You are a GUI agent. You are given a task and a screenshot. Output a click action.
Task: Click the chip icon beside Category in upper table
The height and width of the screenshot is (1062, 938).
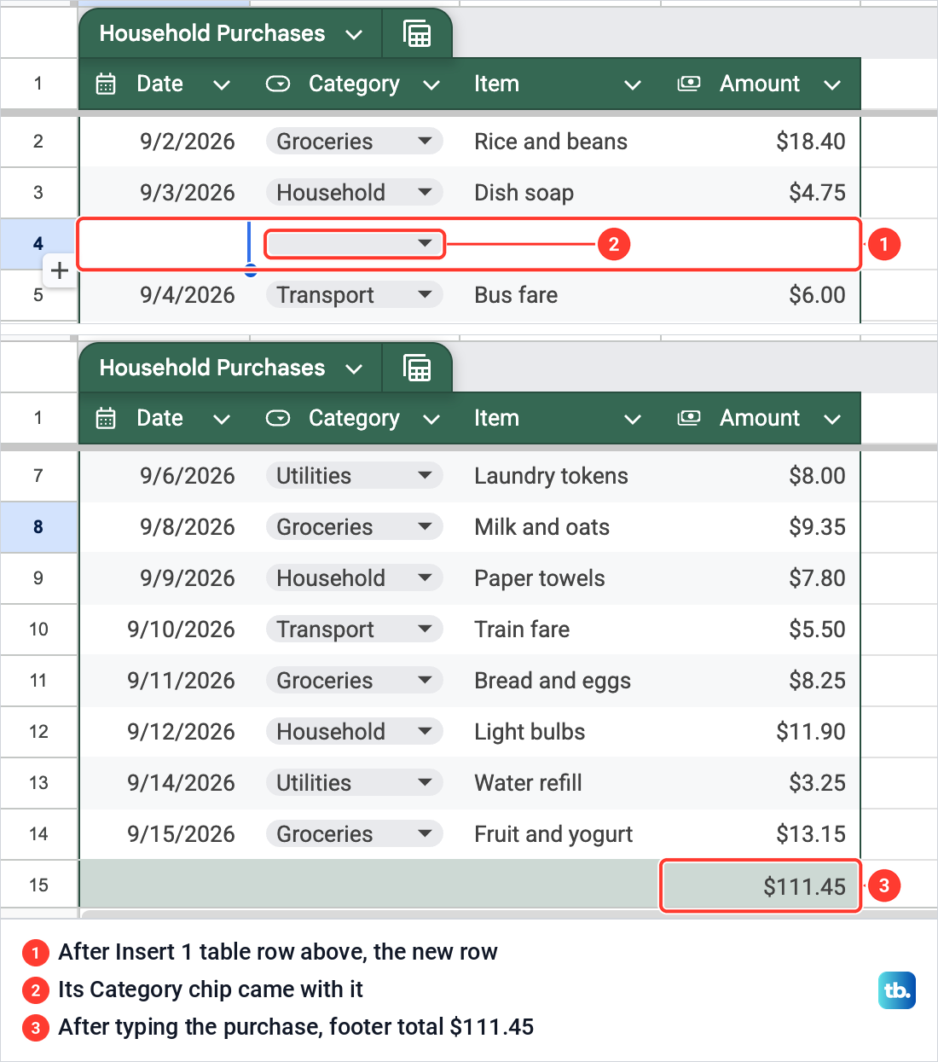click(278, 84)
